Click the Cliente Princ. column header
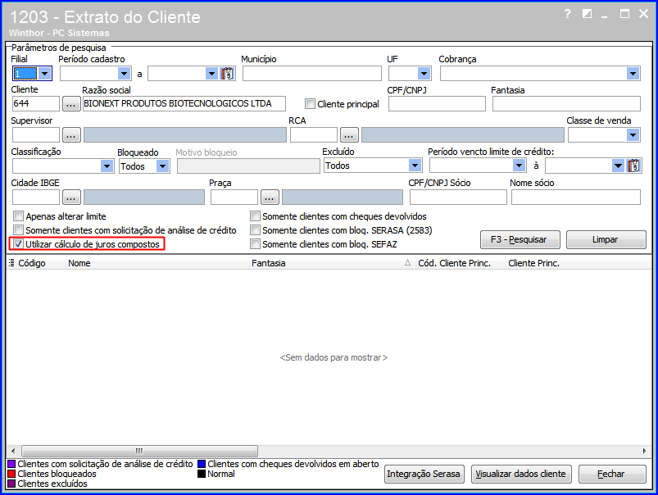 (x=579, y=263)
